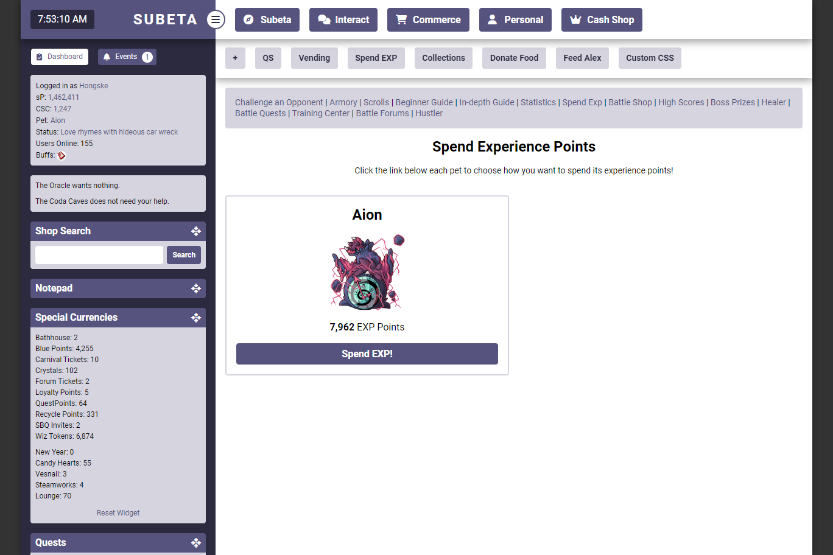Open the Dashboard tab in sidebar
This screenshot has width=833, height=555.
(60, 57)
